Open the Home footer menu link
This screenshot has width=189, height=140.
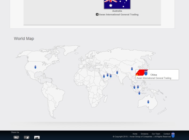pos(135,134)
